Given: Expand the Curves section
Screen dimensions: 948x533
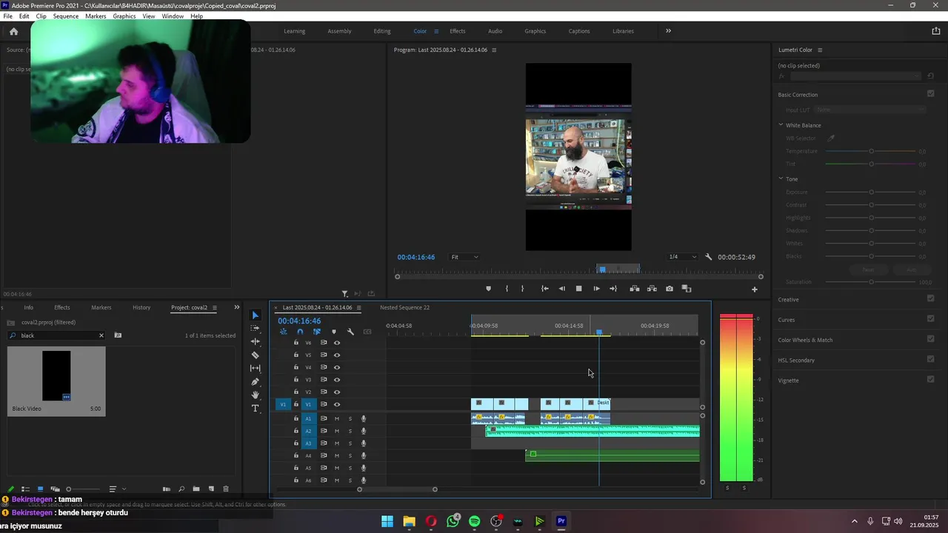Looking at the screenshot, I should pos(787,320).
